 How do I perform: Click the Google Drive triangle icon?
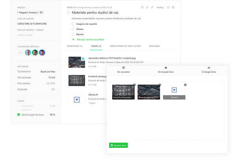coord(166,68)
